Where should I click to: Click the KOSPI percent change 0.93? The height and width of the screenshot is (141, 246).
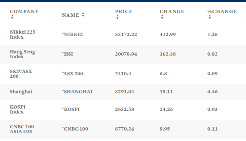coord(212,109)
